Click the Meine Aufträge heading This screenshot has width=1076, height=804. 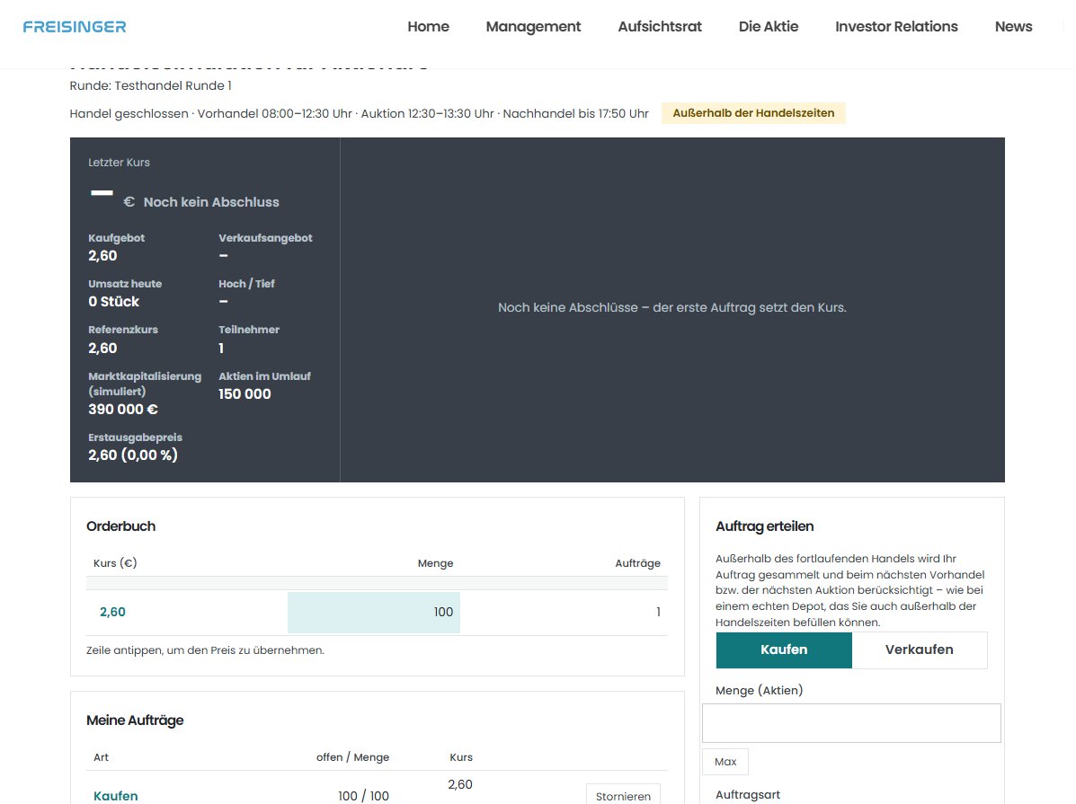tap(135, 720)
